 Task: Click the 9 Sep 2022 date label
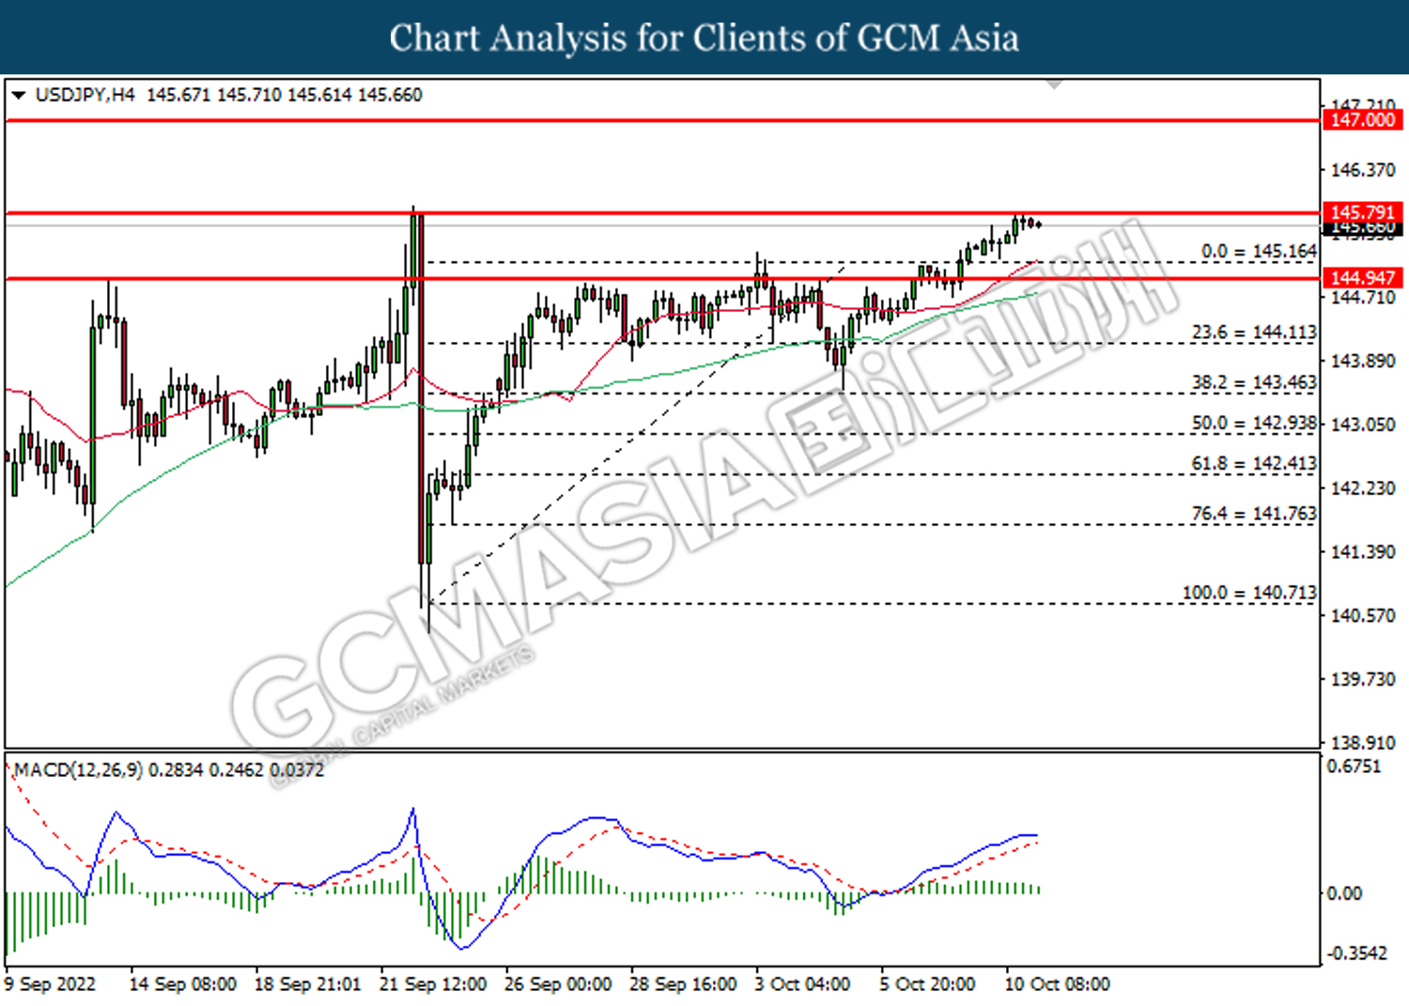pyautogui.click(x=51, y=984)
